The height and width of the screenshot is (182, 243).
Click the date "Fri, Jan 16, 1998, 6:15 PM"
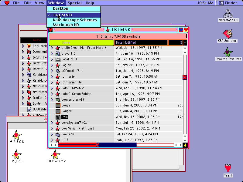137,54
